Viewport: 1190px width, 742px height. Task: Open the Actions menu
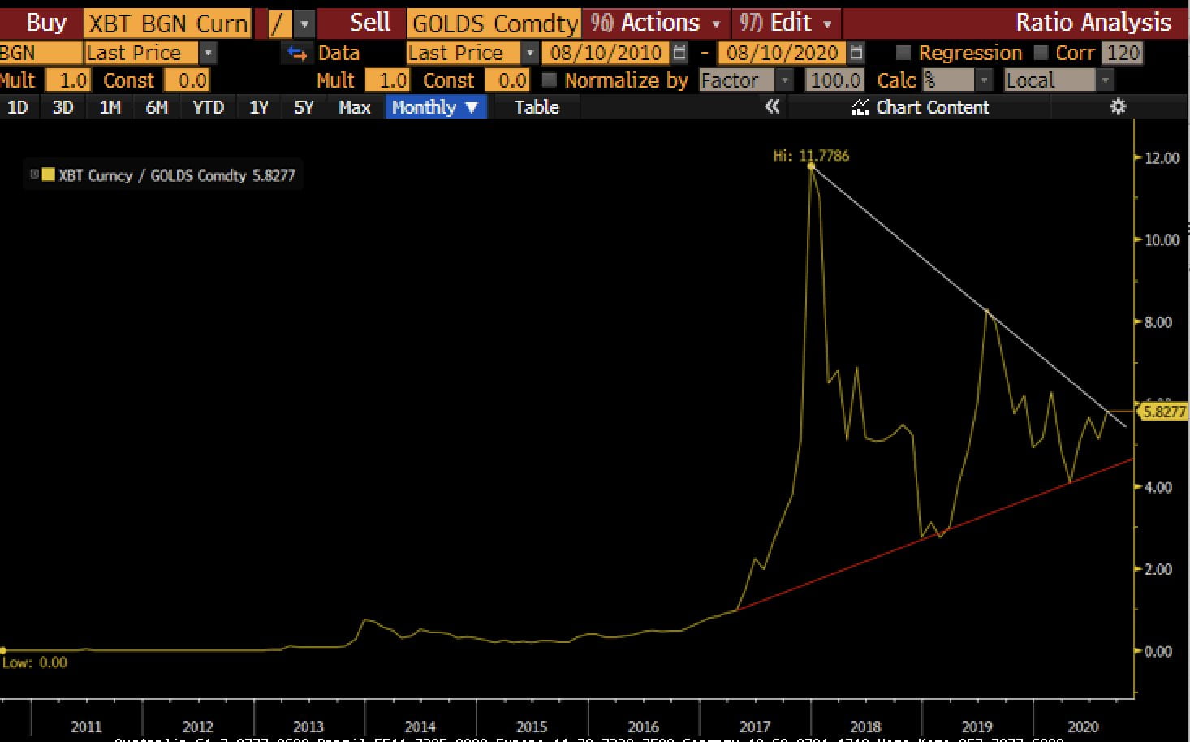[x=656, y=23]
